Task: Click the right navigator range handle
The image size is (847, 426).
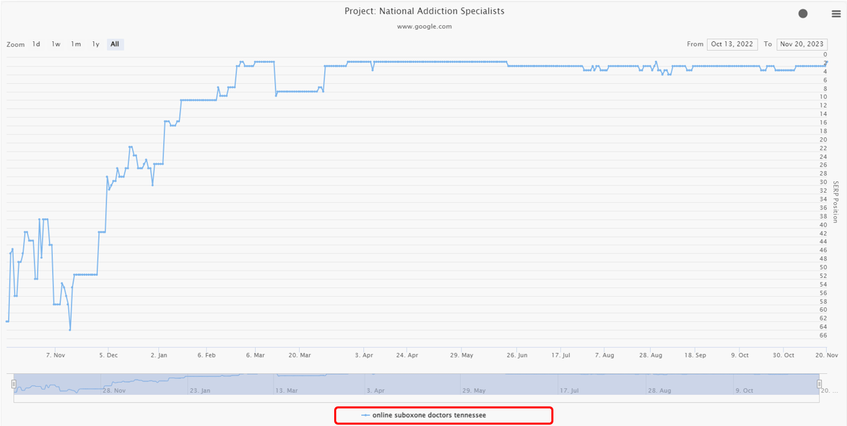Action: 819,384
